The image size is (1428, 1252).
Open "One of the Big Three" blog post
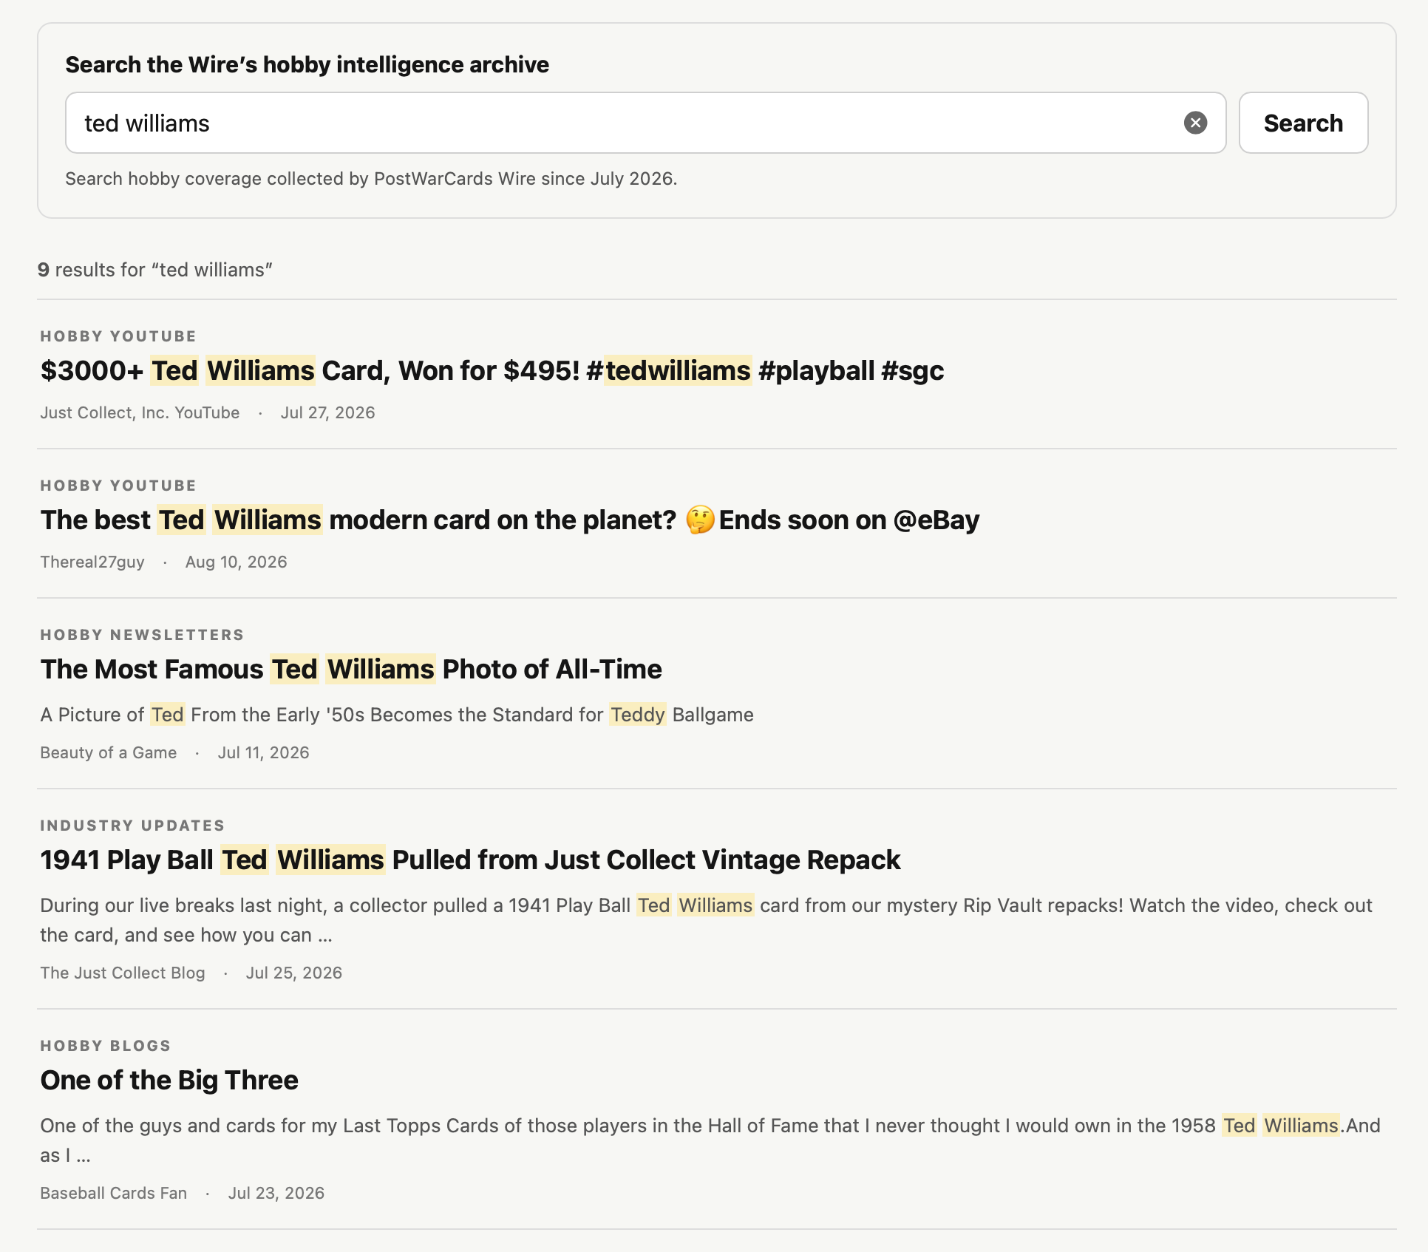[169, 1080]
